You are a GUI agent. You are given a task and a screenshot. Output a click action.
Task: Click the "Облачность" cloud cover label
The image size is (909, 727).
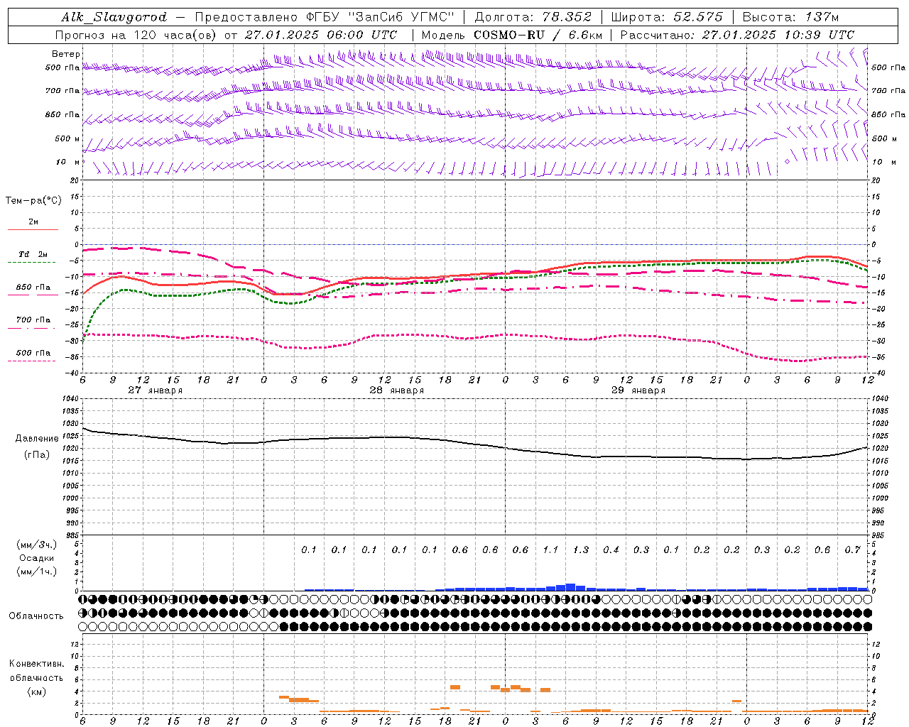[x=36, y=616]
